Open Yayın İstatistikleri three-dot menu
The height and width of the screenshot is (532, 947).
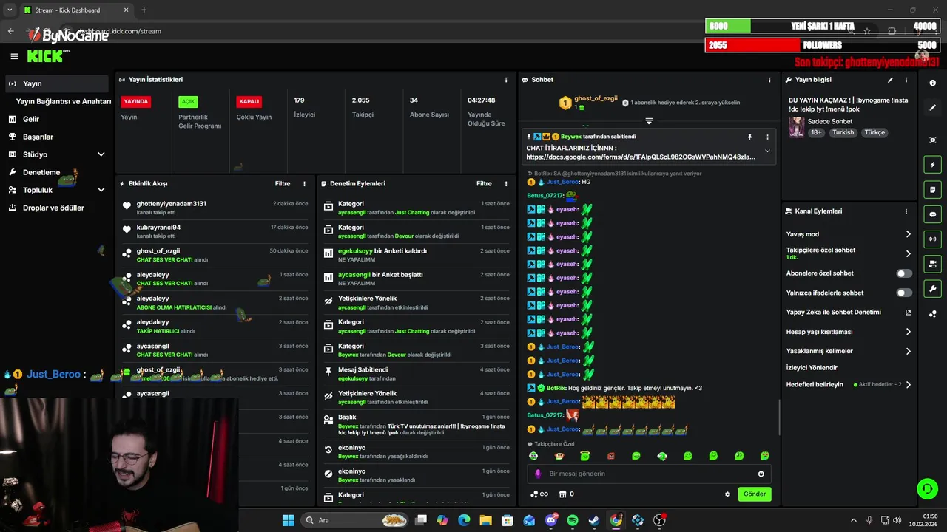(x=506, y=80)
